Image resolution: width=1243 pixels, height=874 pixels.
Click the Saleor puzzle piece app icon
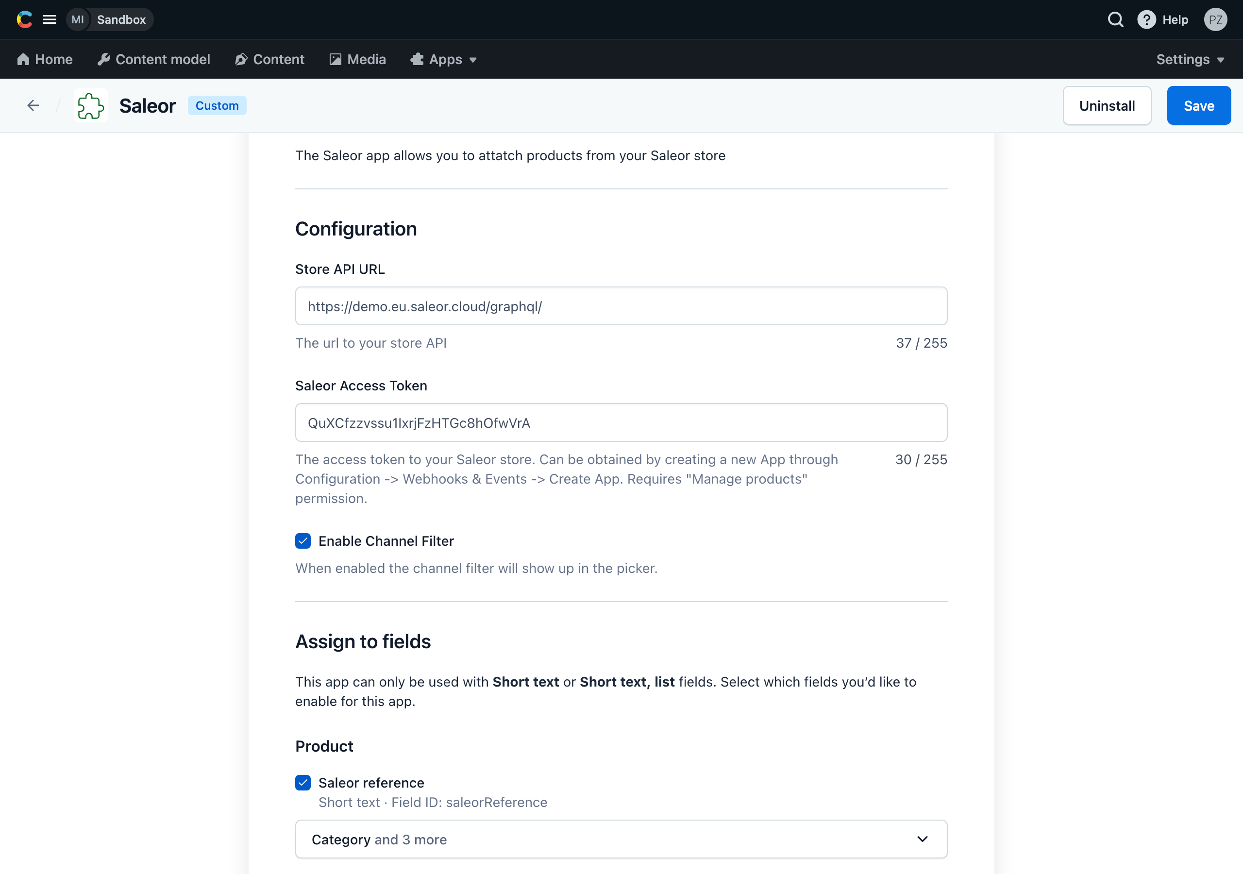click(90, 105)
